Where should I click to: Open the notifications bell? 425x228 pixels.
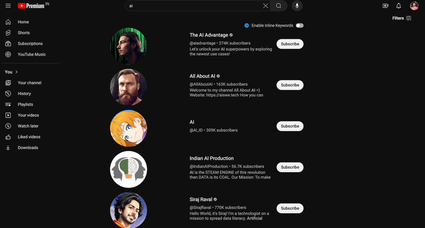[399, 6]
